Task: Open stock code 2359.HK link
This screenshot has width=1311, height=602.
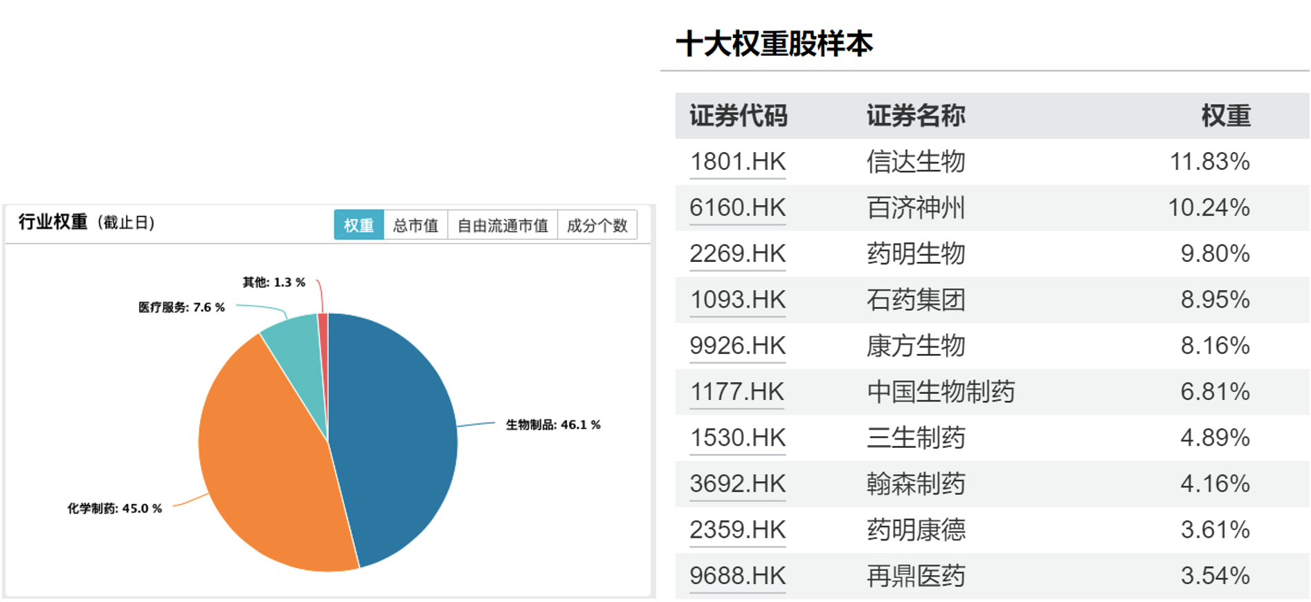Action: pos(738,529)
